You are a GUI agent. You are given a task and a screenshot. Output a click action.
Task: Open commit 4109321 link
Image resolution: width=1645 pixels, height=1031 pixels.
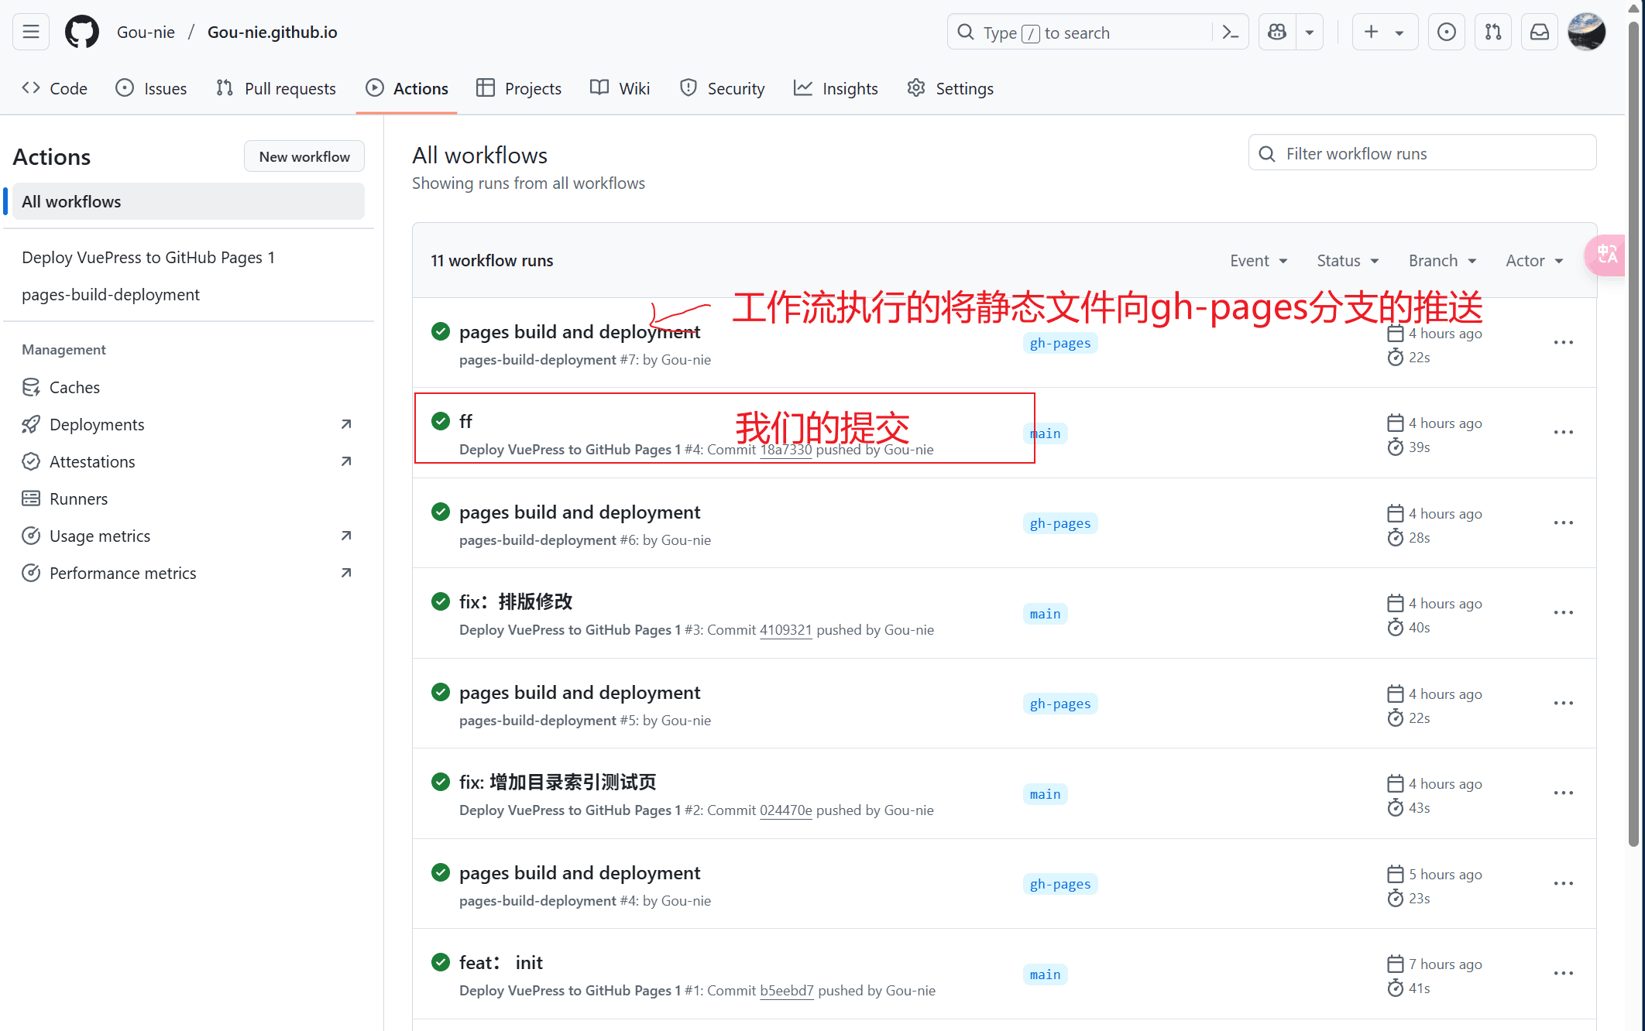pos(785,630)
